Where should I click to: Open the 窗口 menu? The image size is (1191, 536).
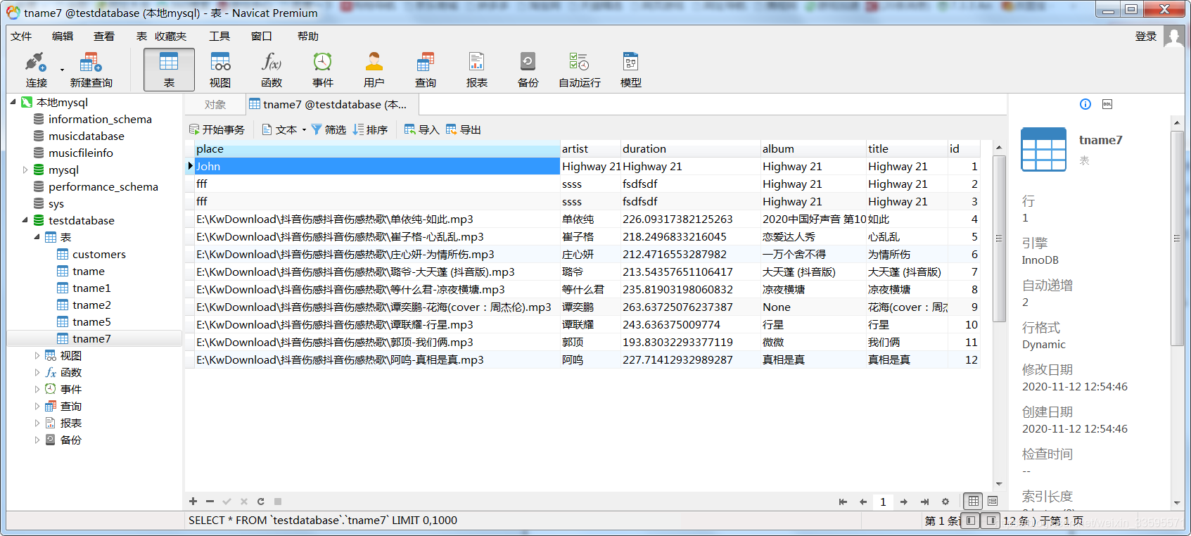[262, 36]
